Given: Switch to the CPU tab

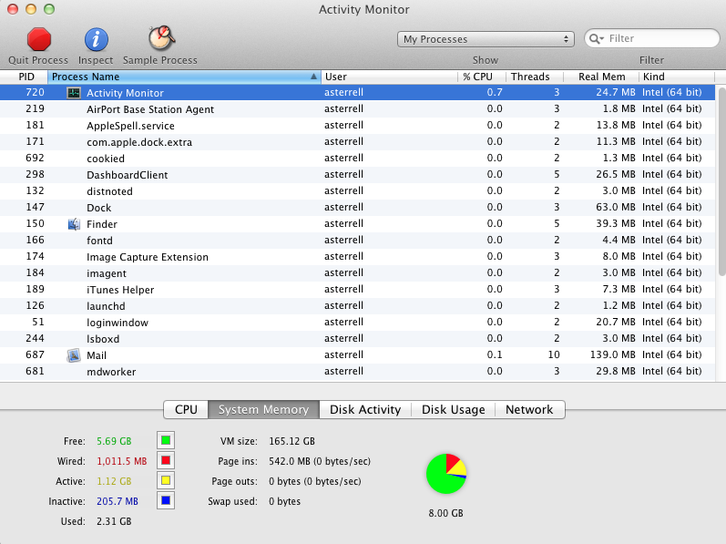Looking at the screenshot, I should pyautogui.click(x=186, y=410).
